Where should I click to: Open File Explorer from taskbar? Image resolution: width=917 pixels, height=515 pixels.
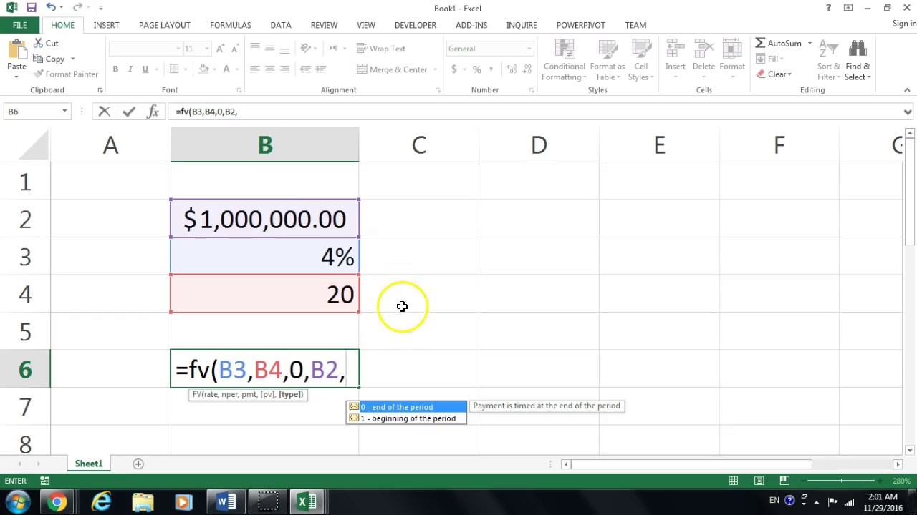143,502
